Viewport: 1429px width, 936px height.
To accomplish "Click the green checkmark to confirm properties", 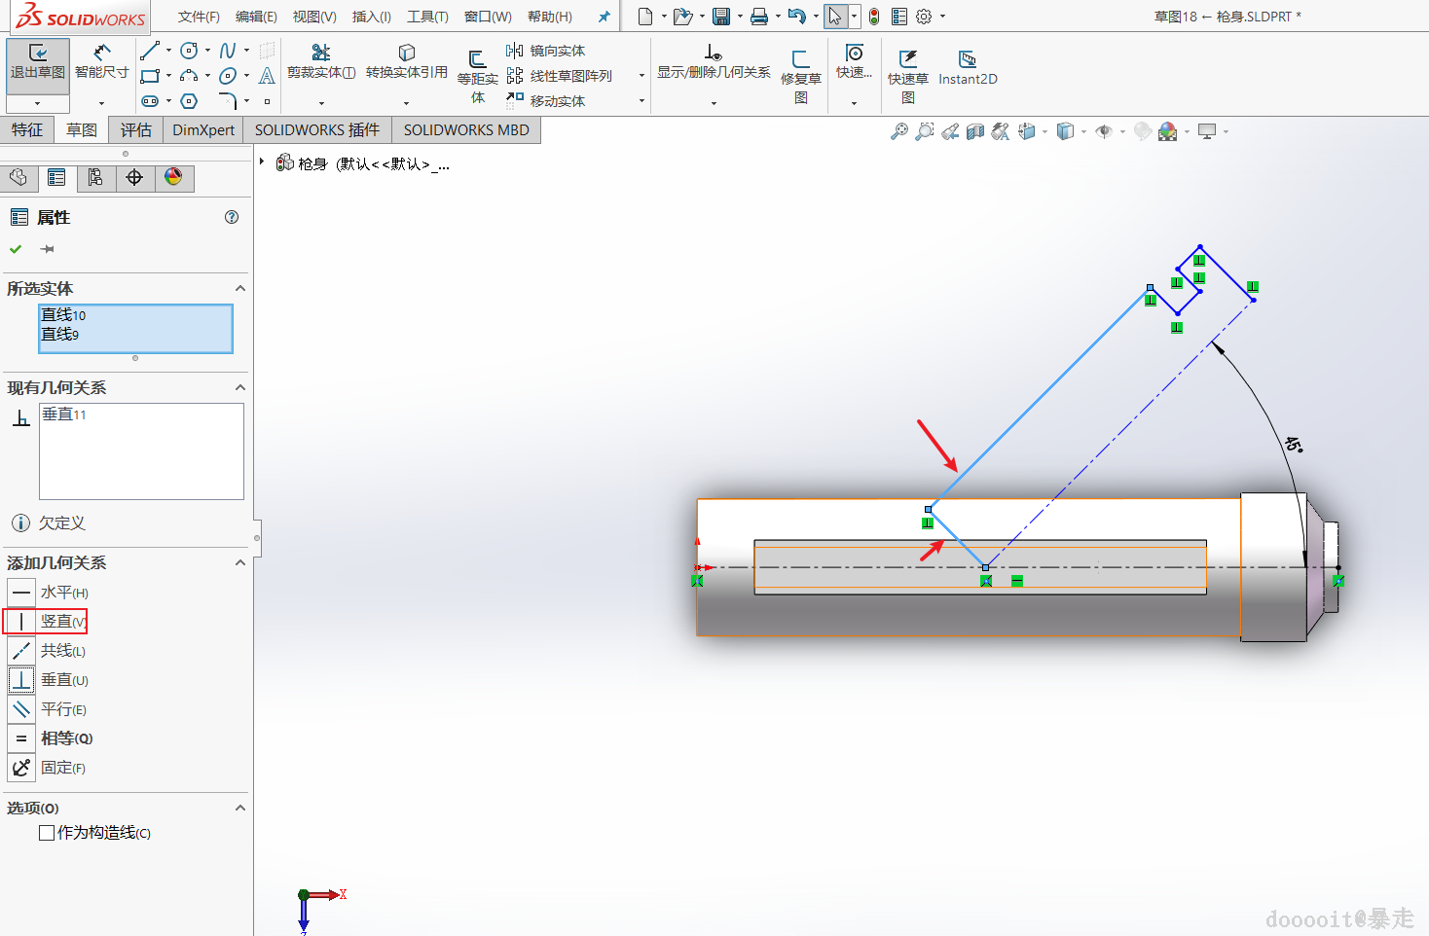I will coord(16,249).
